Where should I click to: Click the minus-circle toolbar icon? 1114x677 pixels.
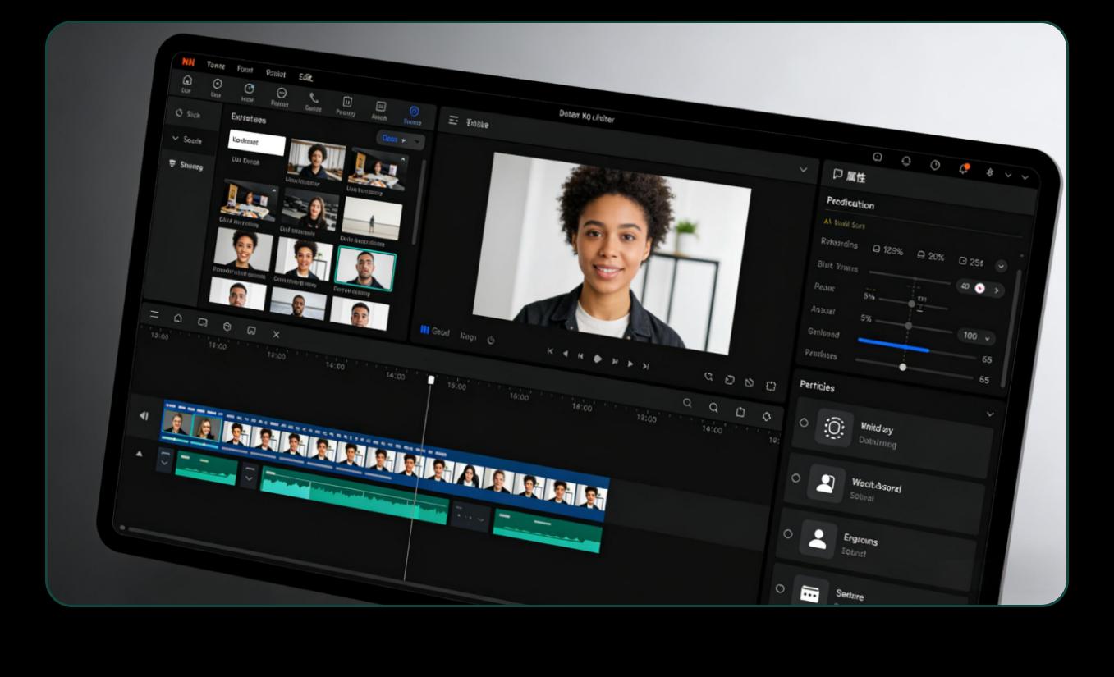[282, 93]
